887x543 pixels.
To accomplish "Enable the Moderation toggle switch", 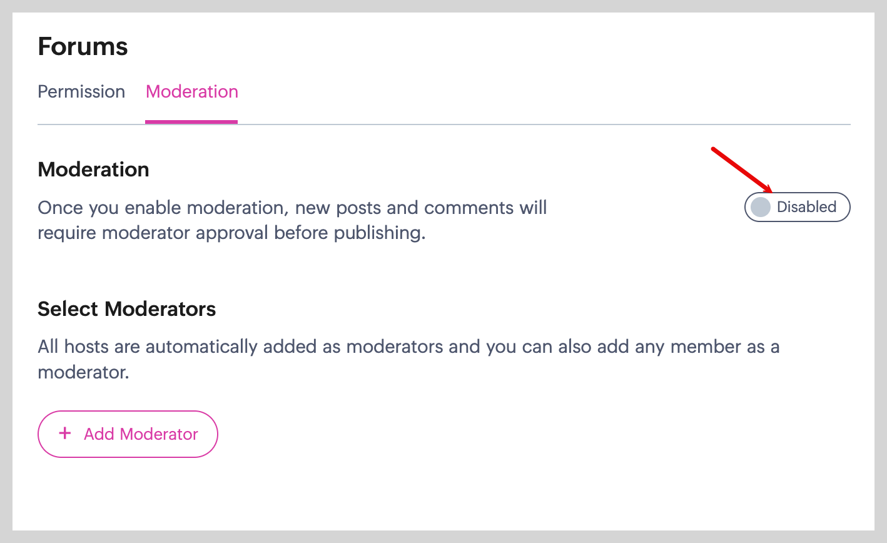I will [x=797, y=207].
